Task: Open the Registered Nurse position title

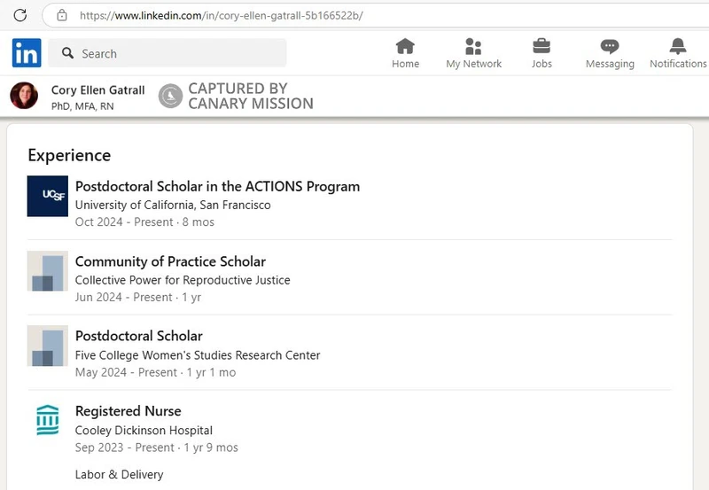Action: click(x=128, y=411)
